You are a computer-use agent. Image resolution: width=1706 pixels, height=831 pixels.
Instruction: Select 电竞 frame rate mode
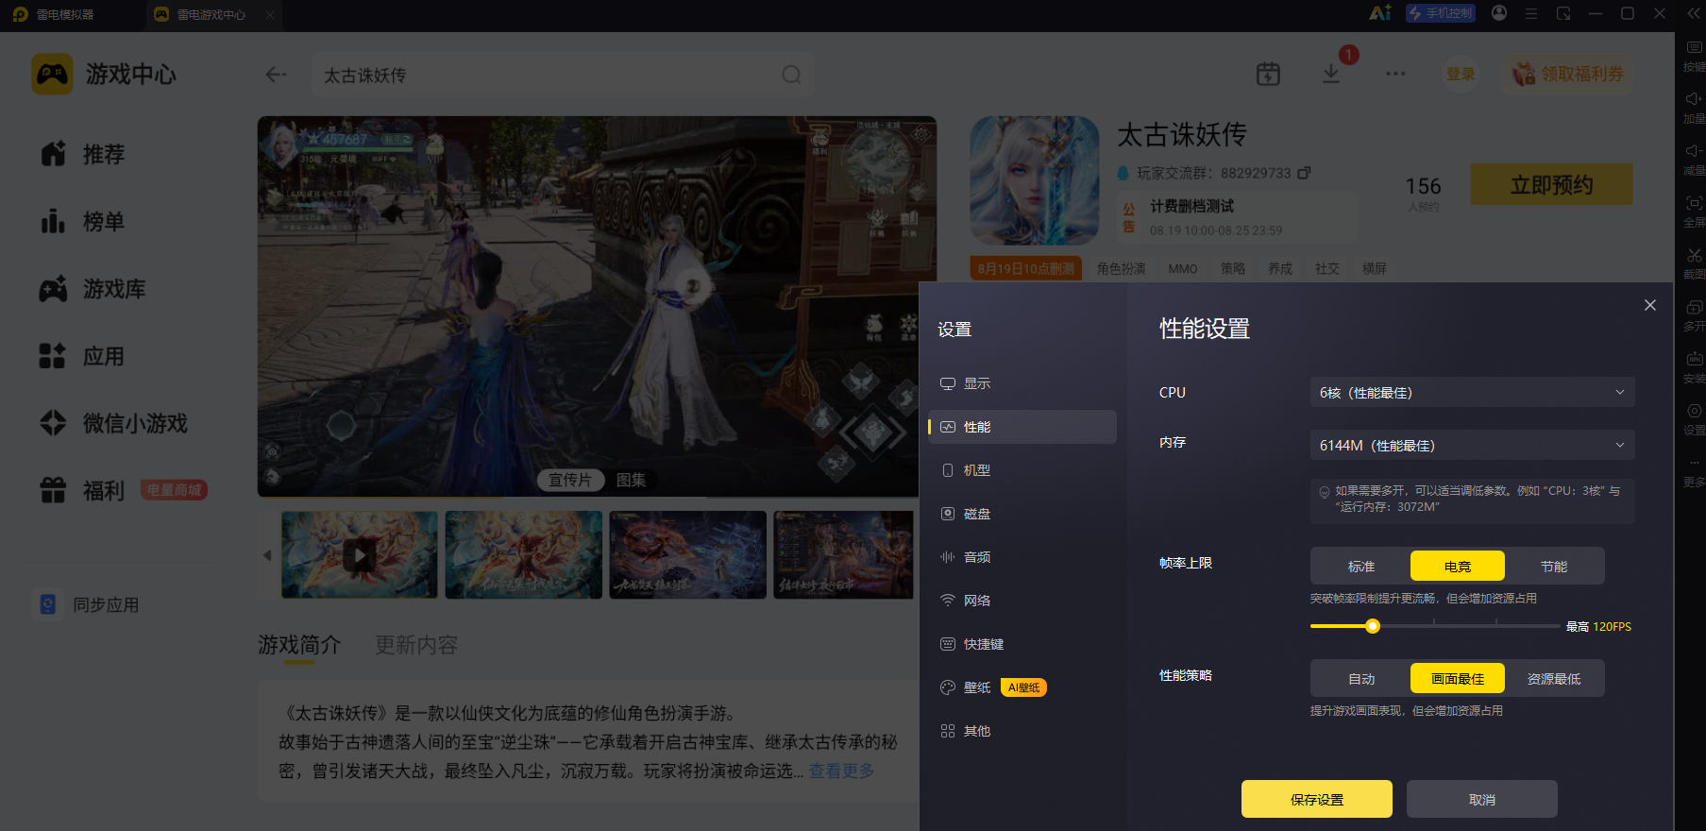pos(1458,567)
